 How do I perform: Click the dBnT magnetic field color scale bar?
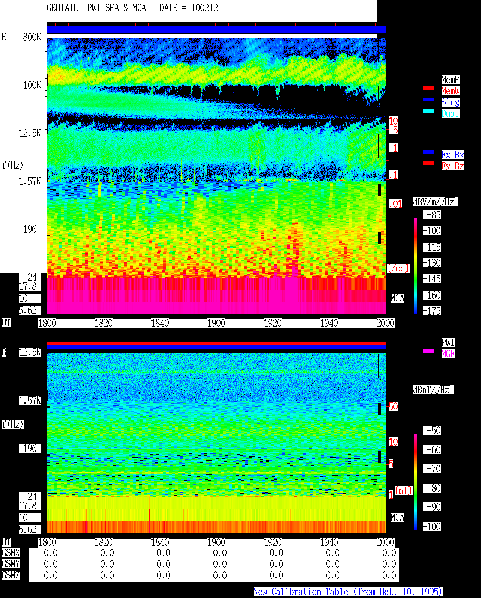(x=416, y=482)
